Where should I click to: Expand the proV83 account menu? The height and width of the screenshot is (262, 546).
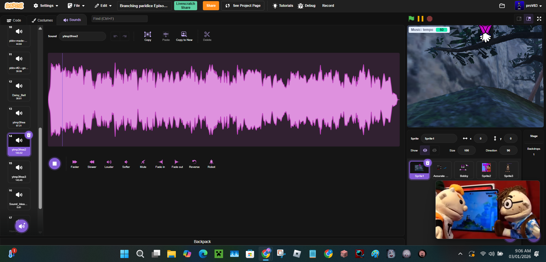[529, 6]
